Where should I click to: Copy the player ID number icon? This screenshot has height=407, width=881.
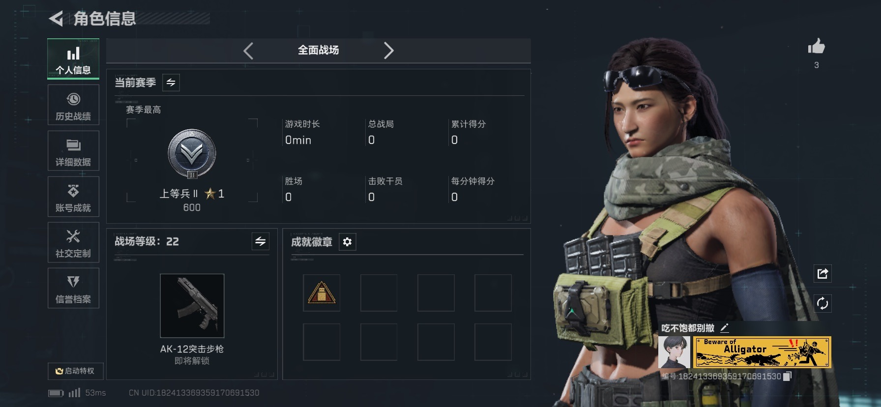point(787,376)
